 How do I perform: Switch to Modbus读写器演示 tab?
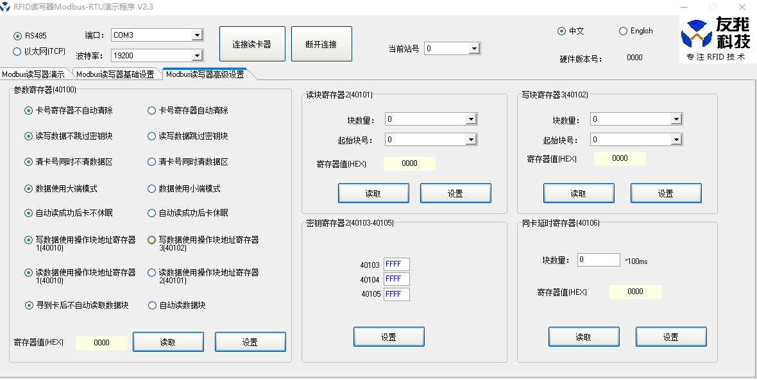[x=34, y=74]
